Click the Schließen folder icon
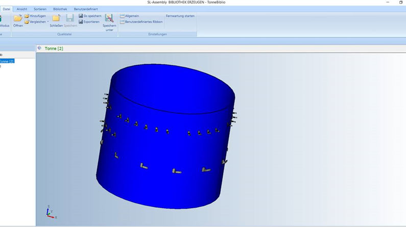This screenshot has height=227, width=406. tap(56, 18)
